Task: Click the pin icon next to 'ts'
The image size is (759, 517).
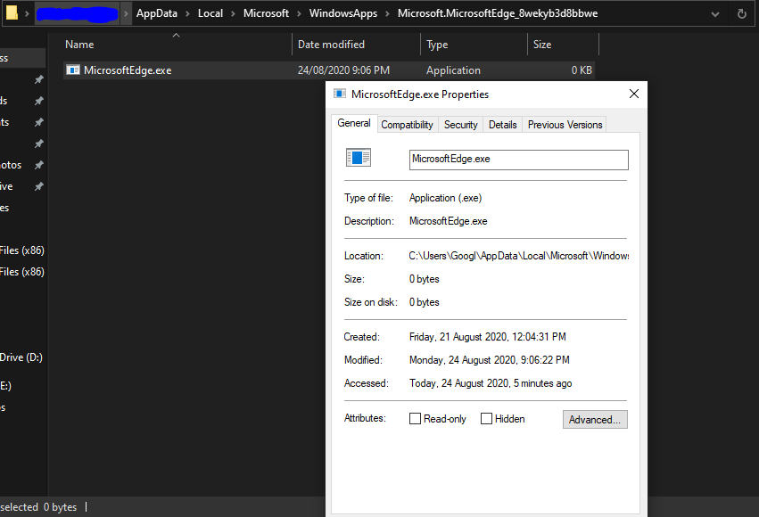Action: pyautogui.click(x=38, y=122)
